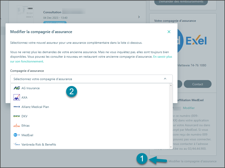225x168 pixels.
Task: Open the Consultation request arrow chevron
Action: pyautogui.click(x=139, y=17)
